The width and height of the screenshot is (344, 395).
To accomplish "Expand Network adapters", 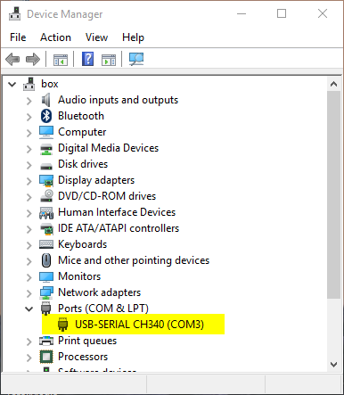I will click(29, 293).
